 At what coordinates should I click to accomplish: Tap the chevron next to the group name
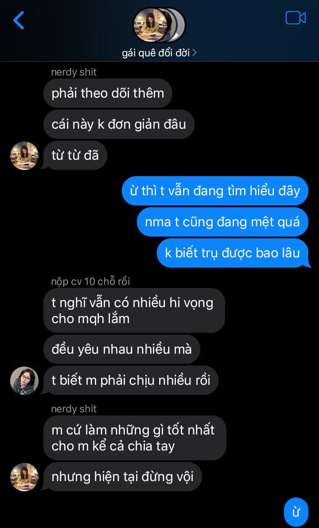pos(195,53)
